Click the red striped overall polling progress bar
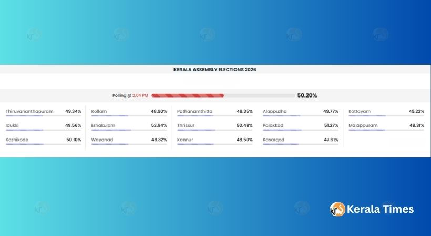431x236 pixels. 188,95
